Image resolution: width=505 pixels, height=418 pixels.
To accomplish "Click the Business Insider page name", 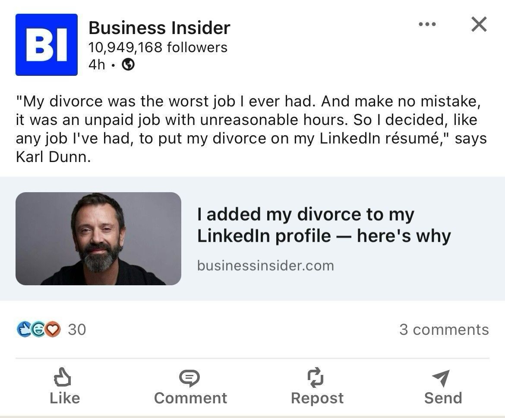I will pos(159,28).
